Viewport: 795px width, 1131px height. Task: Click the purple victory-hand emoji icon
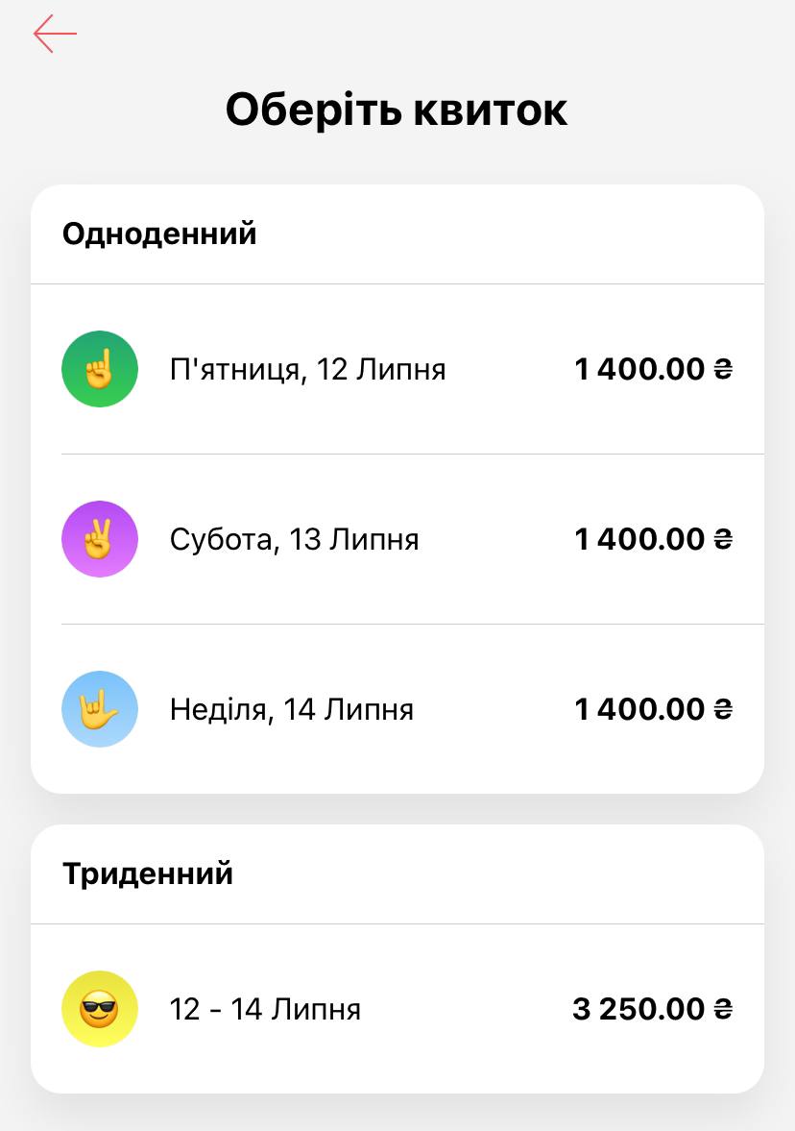click(x=100, y=539)
